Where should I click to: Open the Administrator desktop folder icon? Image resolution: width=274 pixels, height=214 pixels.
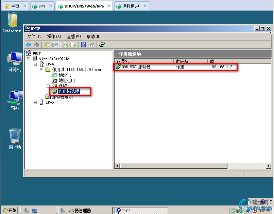[x=12, y=22]
